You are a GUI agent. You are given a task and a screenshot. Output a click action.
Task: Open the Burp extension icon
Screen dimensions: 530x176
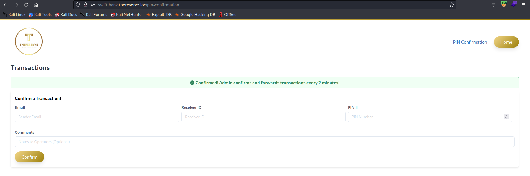504,4
